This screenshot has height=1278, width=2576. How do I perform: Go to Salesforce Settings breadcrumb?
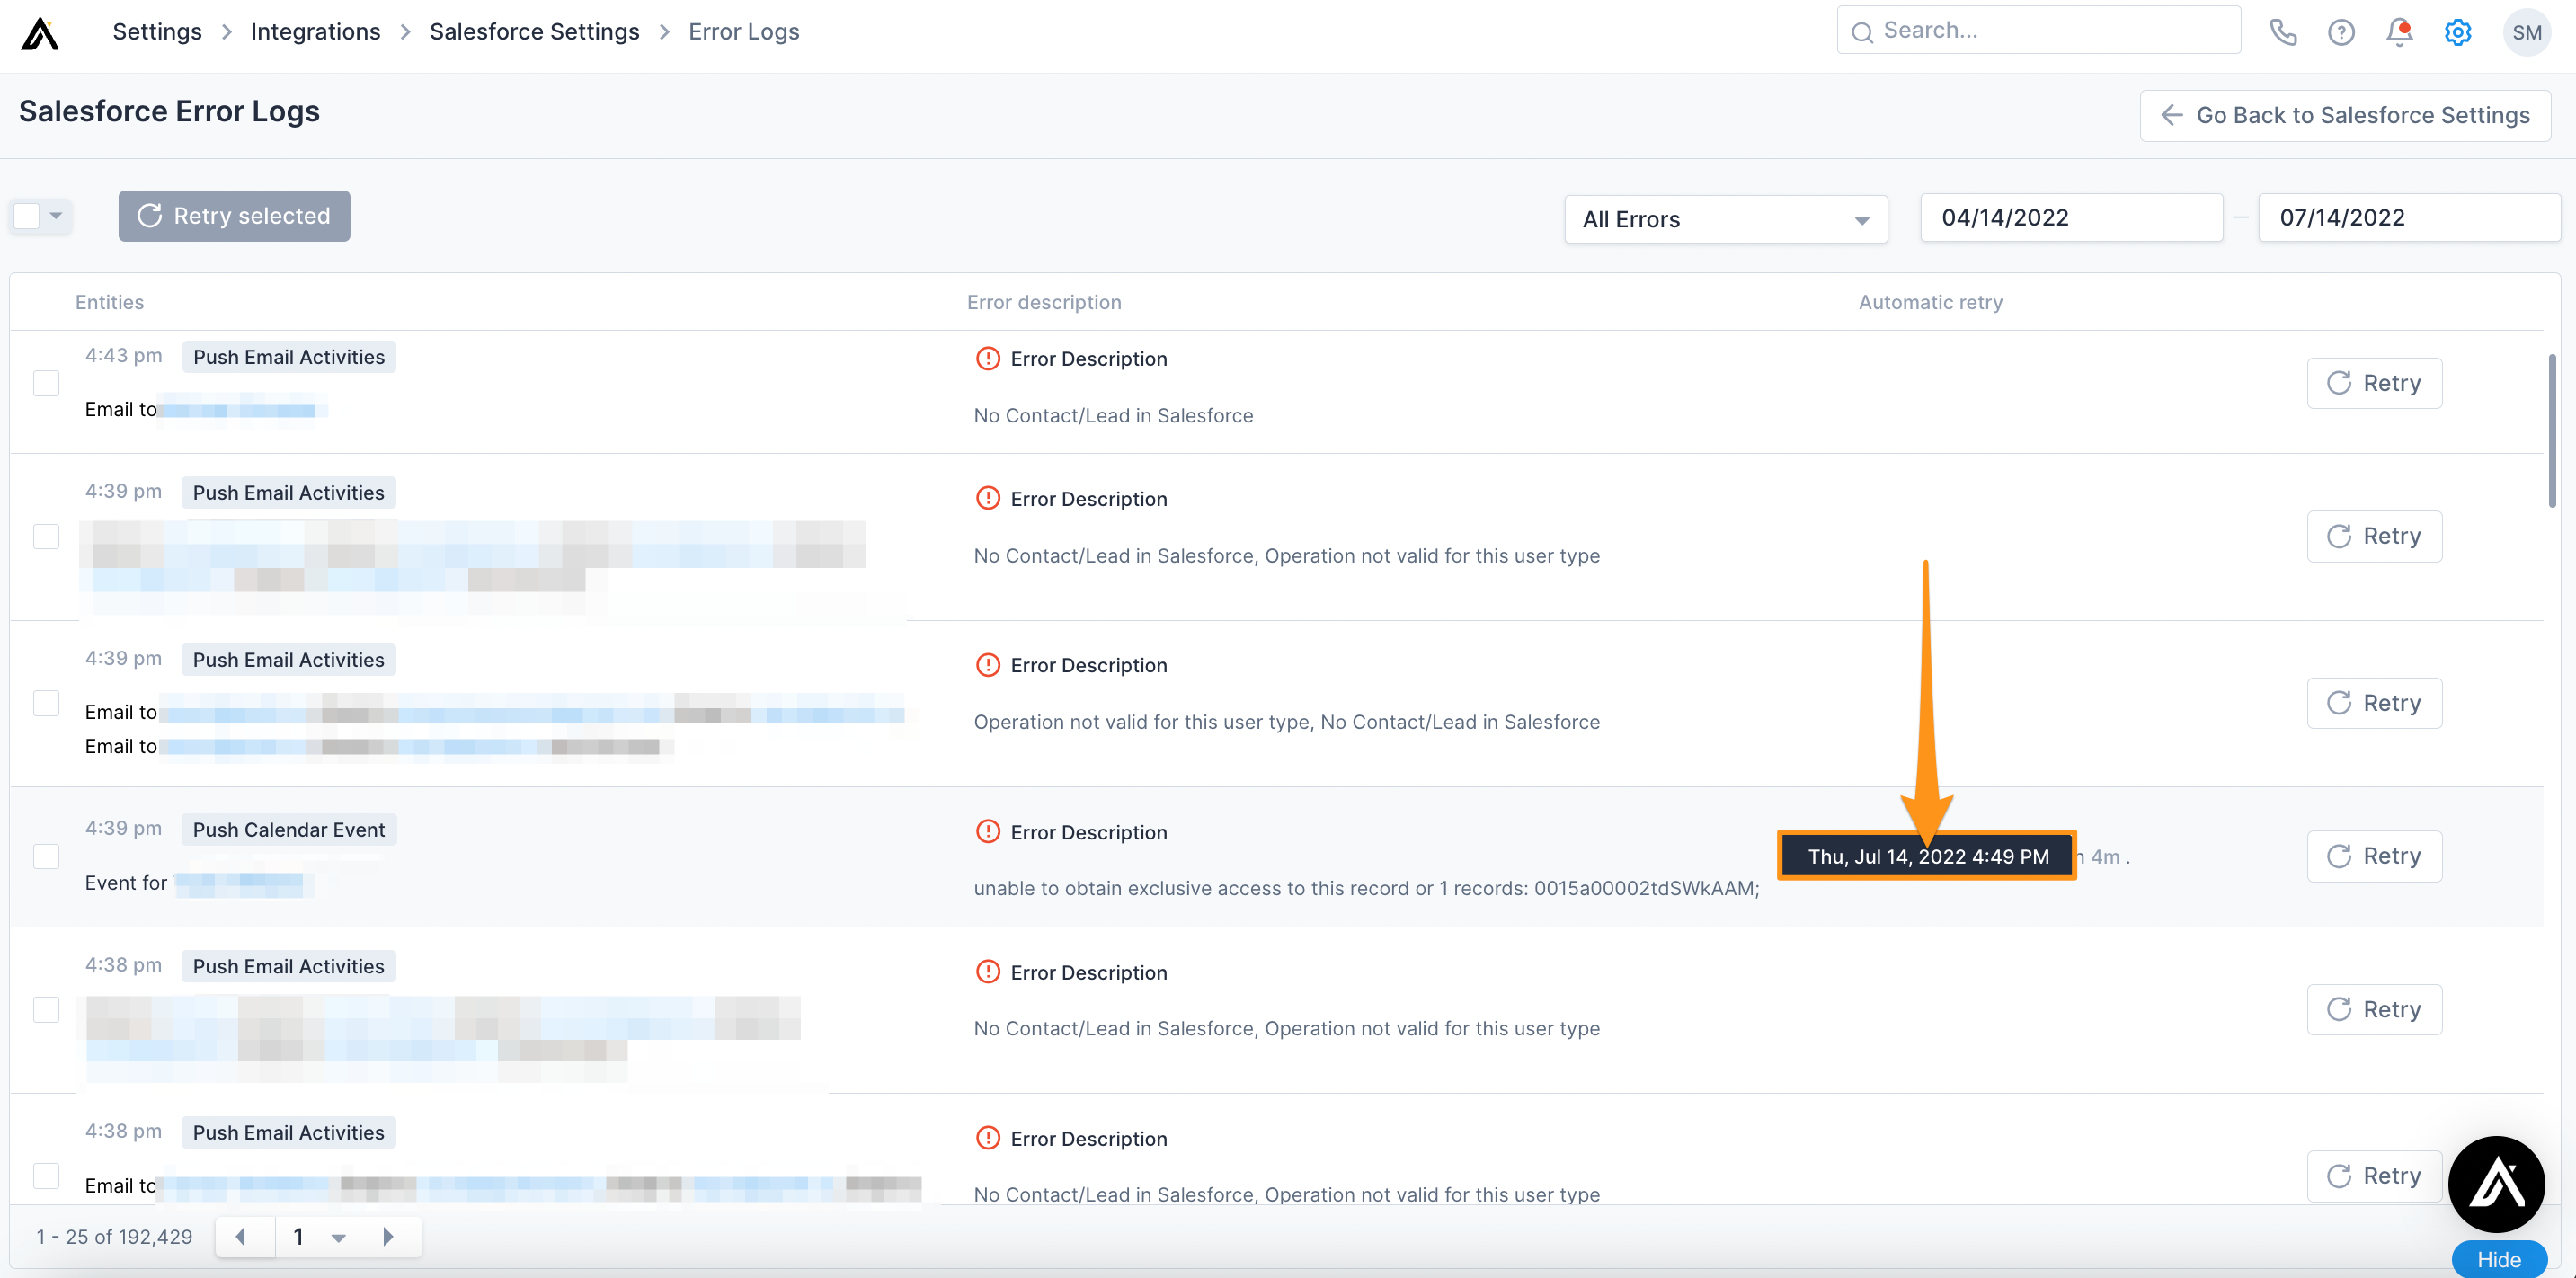click(534, 31)
